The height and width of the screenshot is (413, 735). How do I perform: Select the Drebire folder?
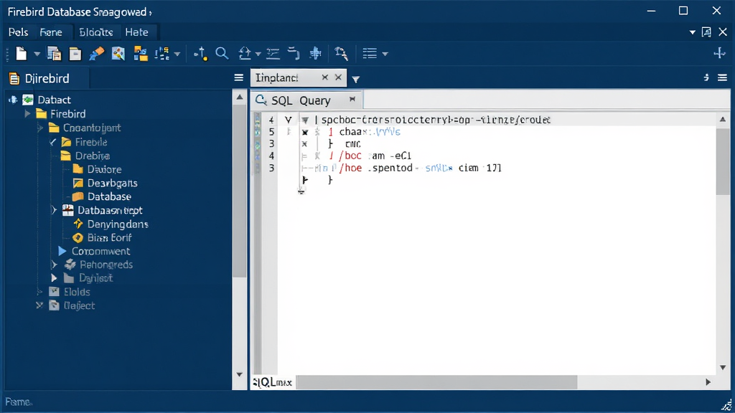tap(93, 156)
